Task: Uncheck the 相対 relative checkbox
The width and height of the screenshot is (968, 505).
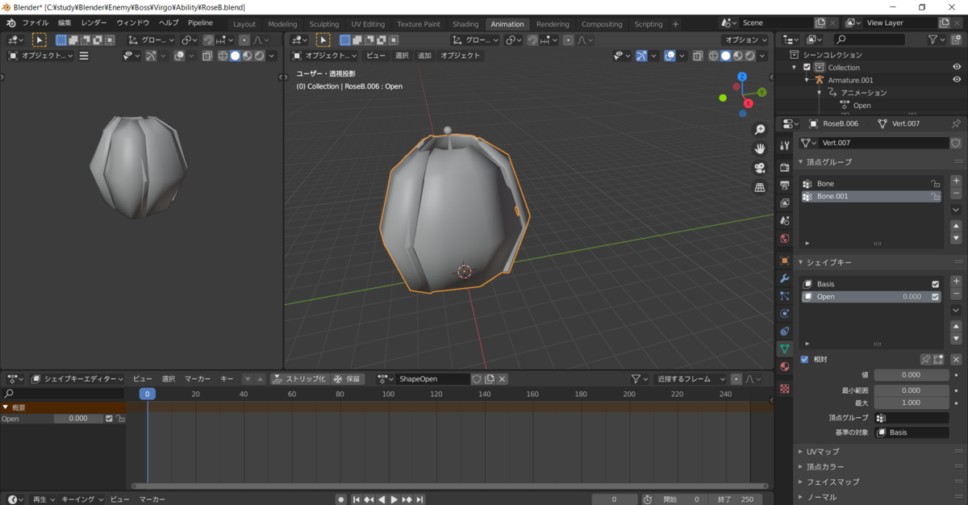Action: point(804,359)
